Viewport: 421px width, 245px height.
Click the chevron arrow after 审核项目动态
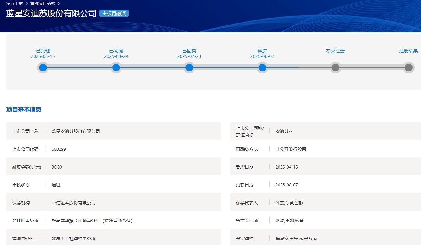(59, 4)
